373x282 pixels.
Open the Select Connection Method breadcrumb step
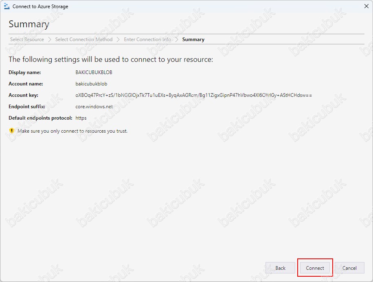84,39
